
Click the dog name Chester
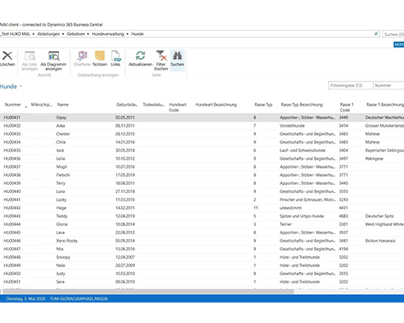pyautogui.click(x=63, y=134)
